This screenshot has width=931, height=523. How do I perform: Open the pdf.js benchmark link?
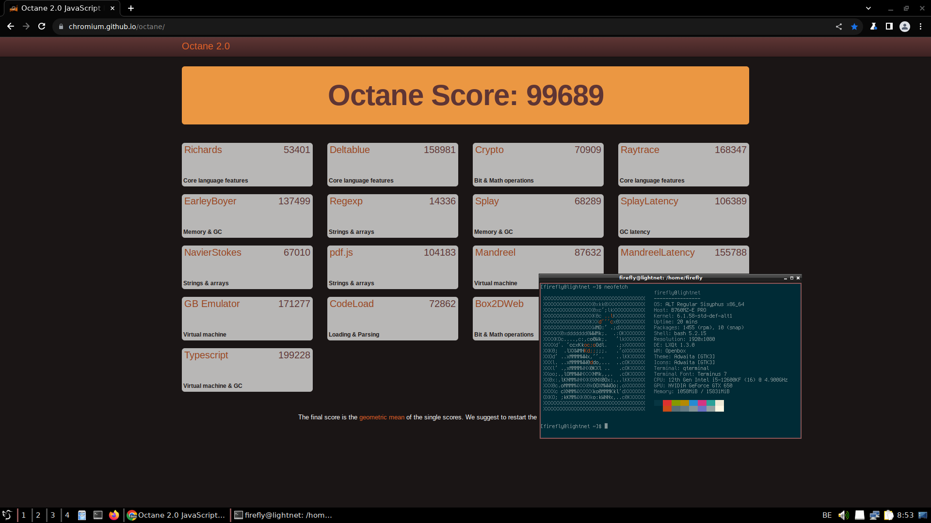tap(341, 253)
